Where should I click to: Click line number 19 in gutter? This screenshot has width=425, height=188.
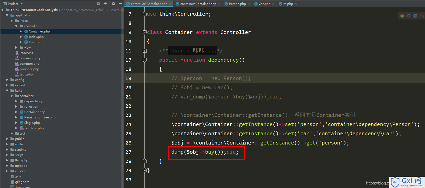[x=128, y=78]
